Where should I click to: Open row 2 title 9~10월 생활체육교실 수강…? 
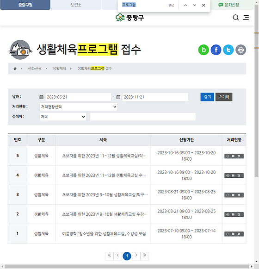click(x=105, y=214)
